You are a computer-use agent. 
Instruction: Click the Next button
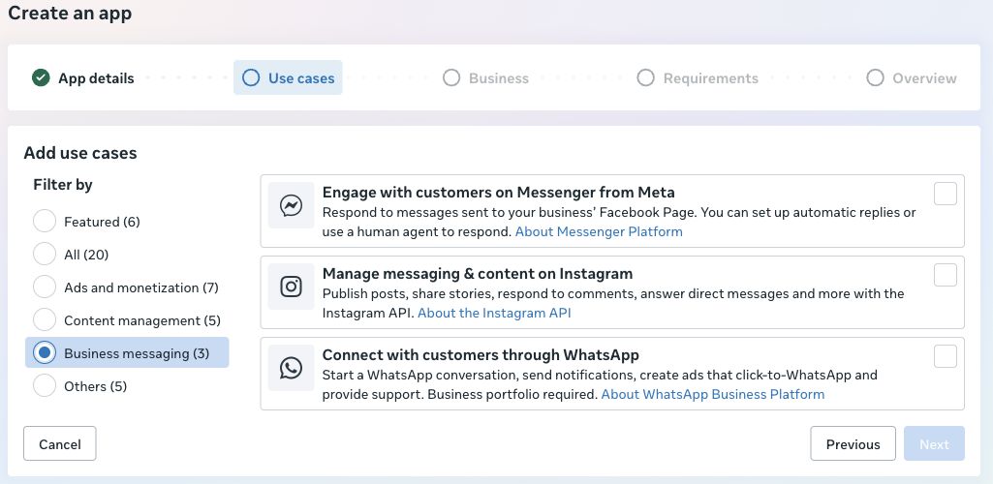point(934,443)
